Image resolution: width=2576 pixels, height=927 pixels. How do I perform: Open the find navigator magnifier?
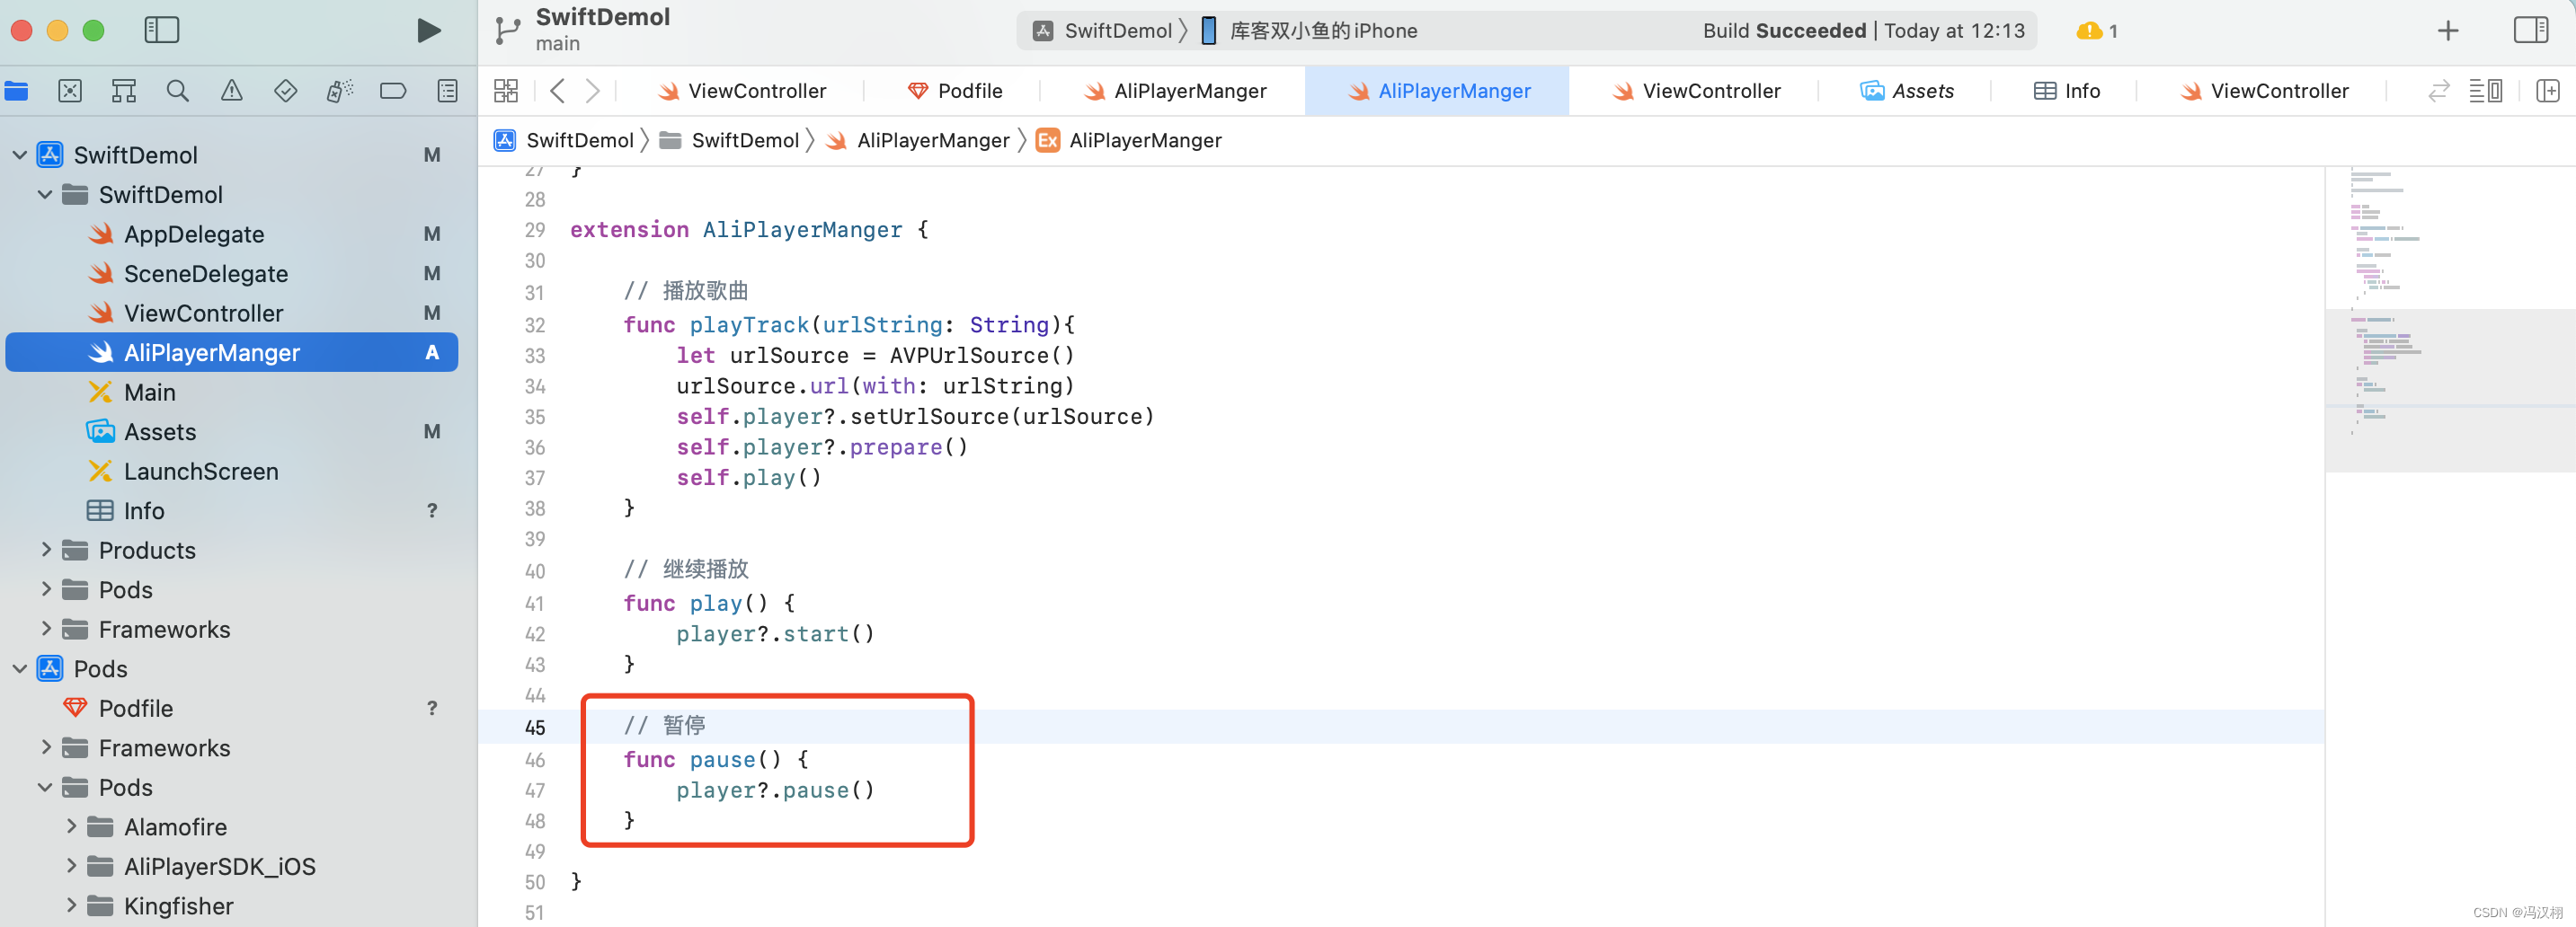(x=177, y=91)
